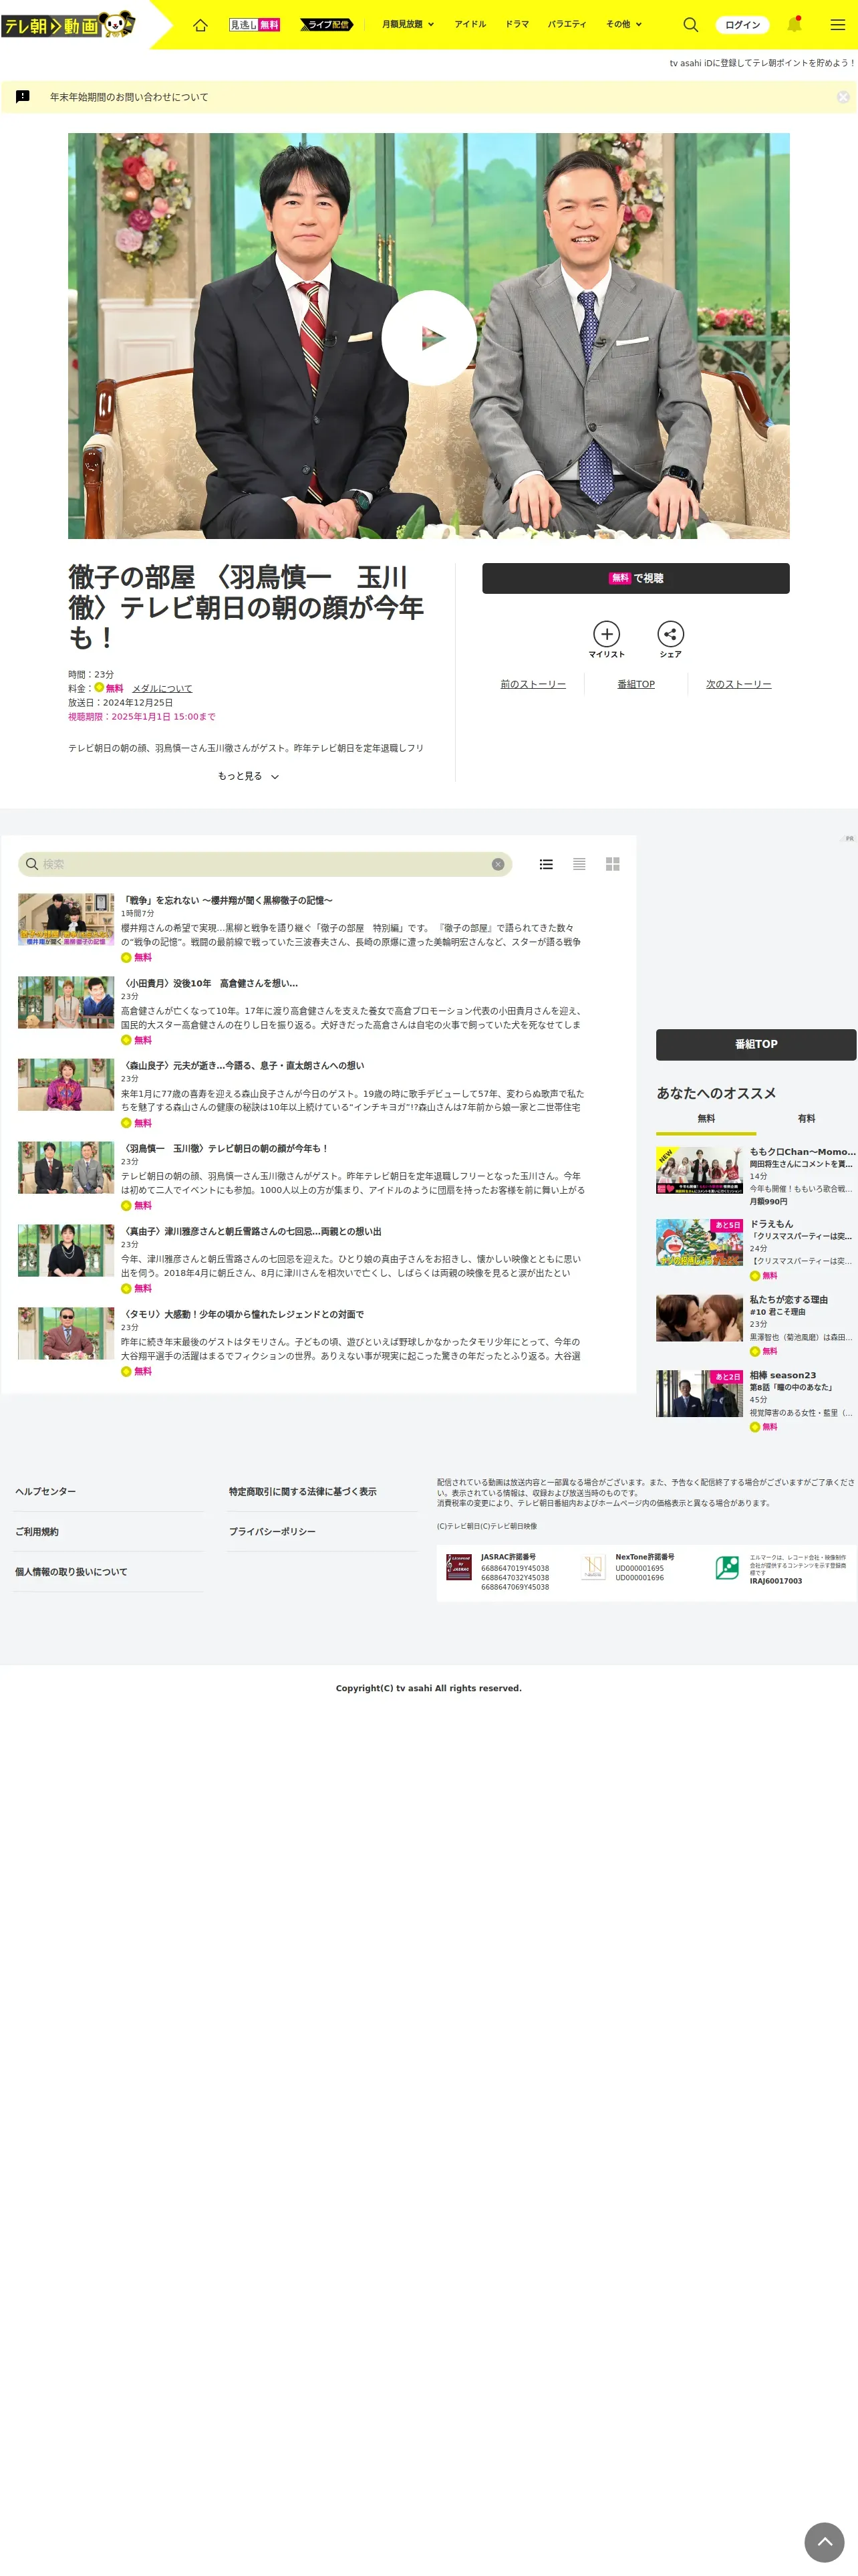858x2576 pixels.
Task: Select the 無料 recommendations tab
Action: coord(706,1119)
